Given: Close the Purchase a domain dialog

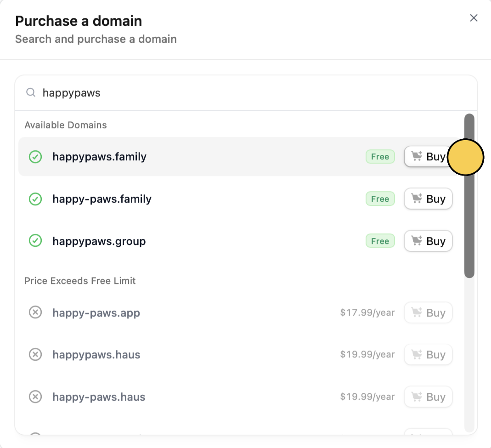Looking at the screenshot, I should [x=474, y=18].
